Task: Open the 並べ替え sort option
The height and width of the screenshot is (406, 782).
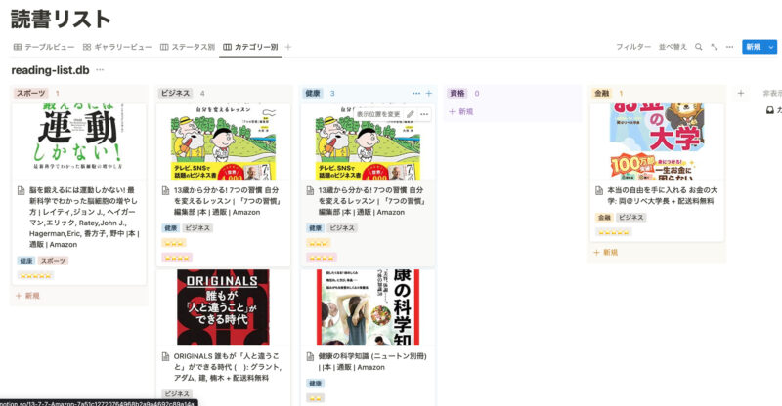Action: [x=673, y=47]
